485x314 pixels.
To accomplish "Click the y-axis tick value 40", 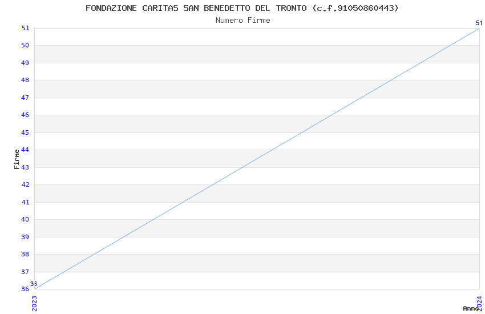I will pos(25,219).
